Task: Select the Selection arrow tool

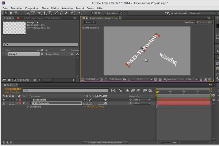Action: click(x=6, y=13)
